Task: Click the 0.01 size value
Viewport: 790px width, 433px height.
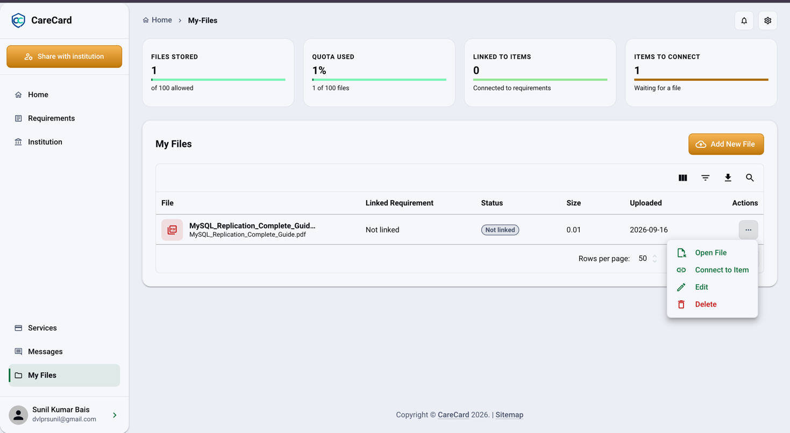Action: (574, 230)
